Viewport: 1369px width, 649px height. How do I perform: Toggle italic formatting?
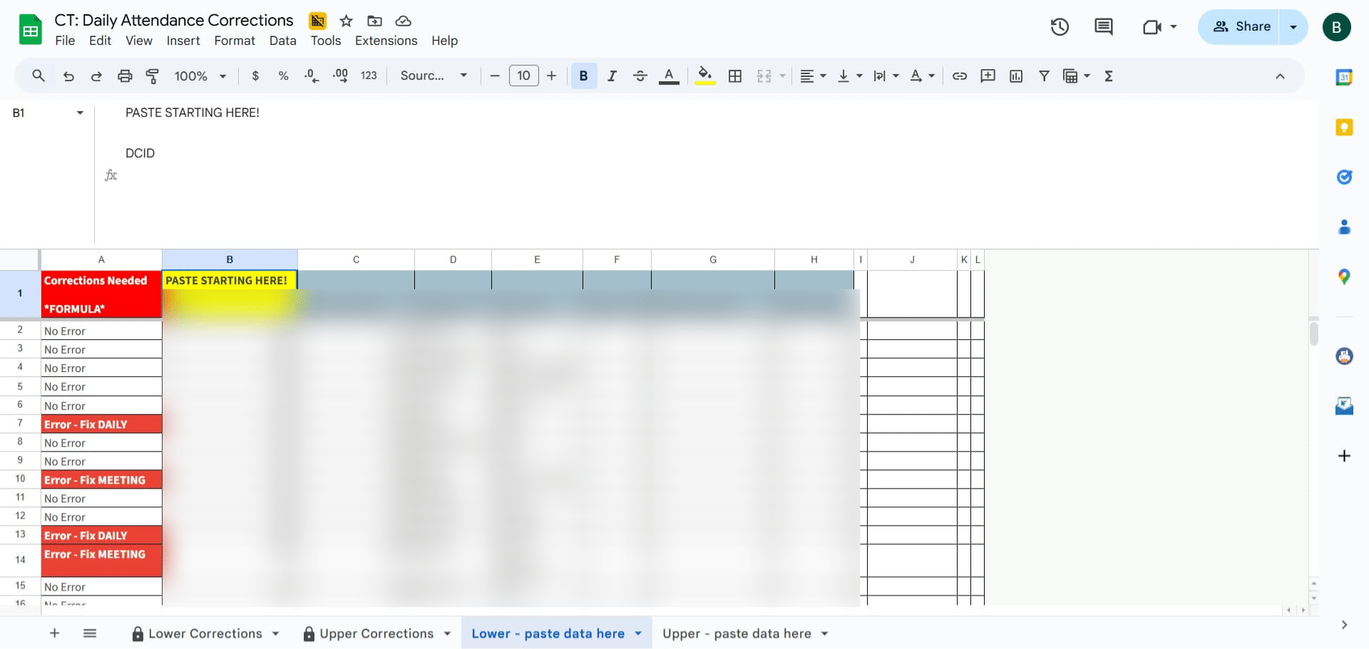point(612,76)
